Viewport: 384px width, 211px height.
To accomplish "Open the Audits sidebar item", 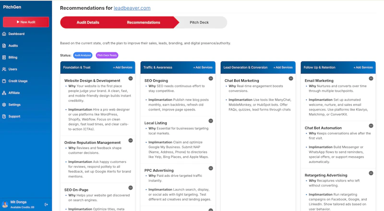I will click(14, 46).
